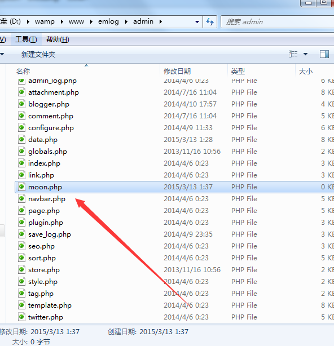Toggle the preview pane icon

pos(324,54)
